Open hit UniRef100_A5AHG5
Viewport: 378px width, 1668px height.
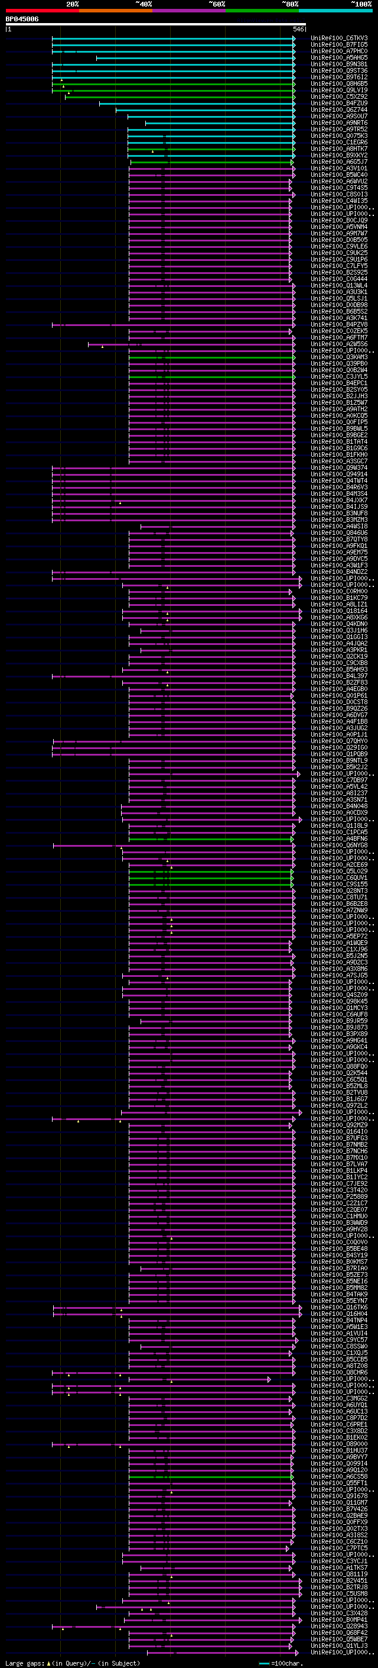coord(339,57)
